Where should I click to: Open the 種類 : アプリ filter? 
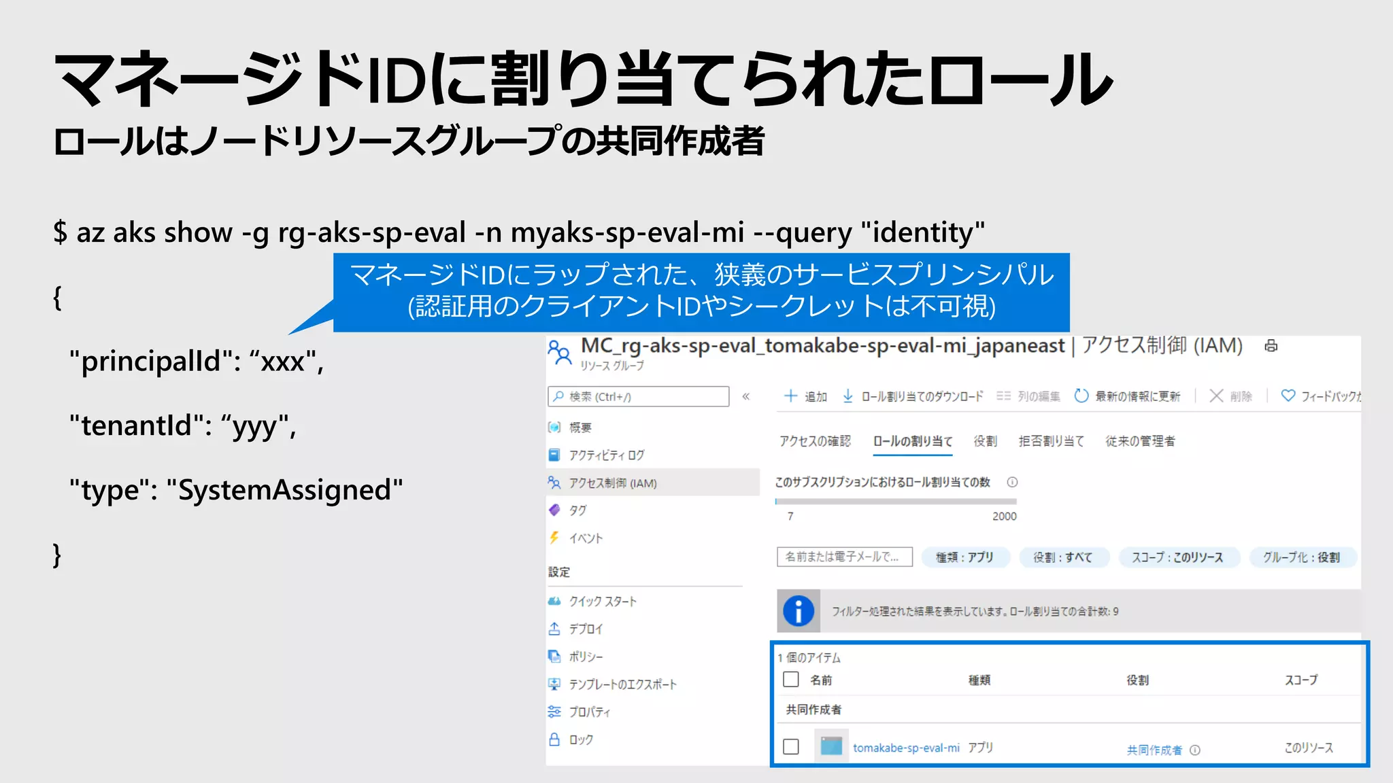(965, 557)
